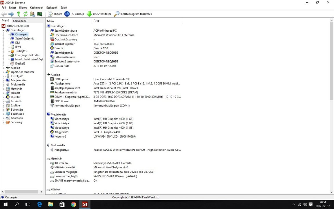Open File Explorer from taskbar
The image size is (334, 209).
point(51,204)
